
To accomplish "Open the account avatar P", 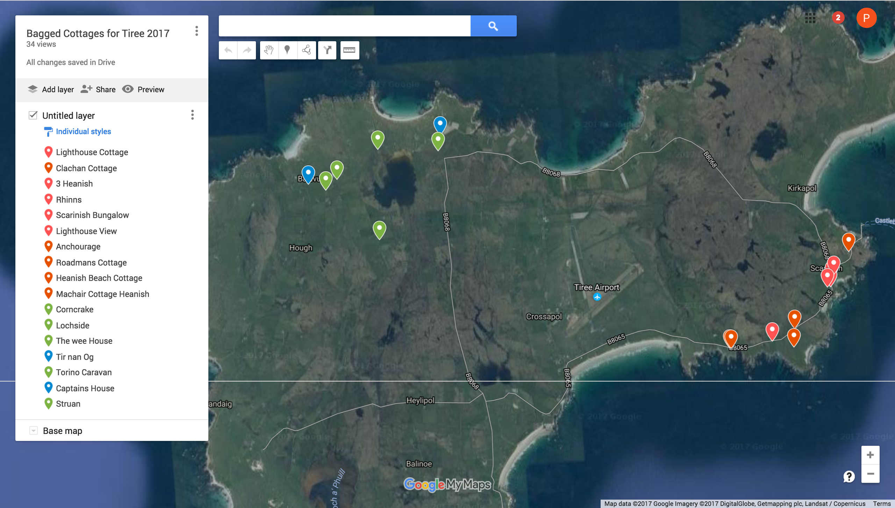I will (866, 18).
